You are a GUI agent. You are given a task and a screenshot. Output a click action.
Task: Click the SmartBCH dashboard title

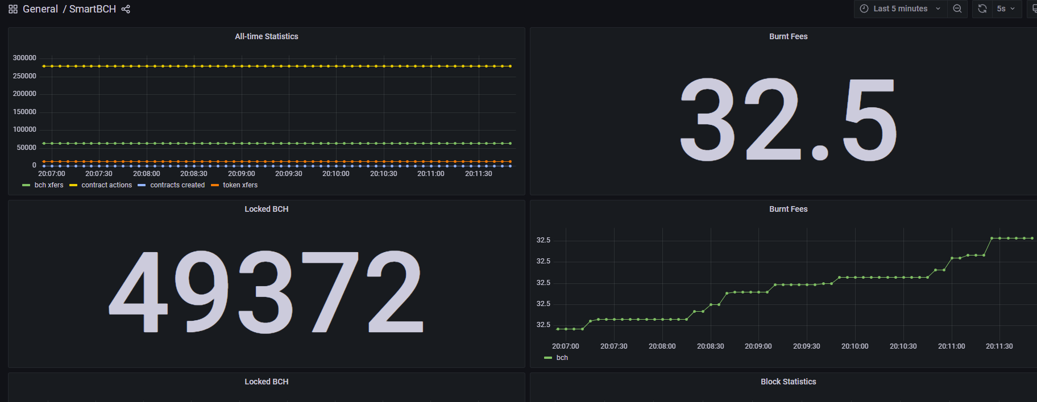[93, 9]
